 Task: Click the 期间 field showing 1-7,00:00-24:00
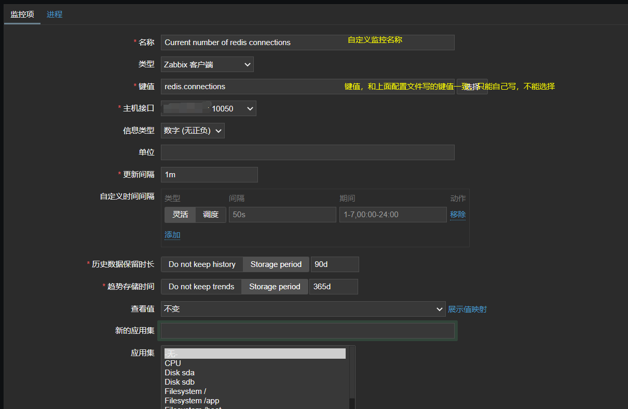[x=393, y=215]
